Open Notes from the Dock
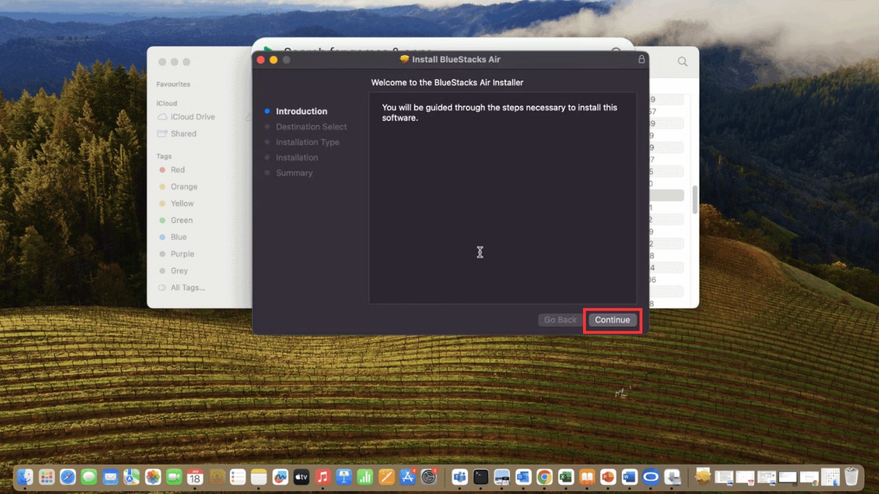The image size is (879, 494). (259, 477)
